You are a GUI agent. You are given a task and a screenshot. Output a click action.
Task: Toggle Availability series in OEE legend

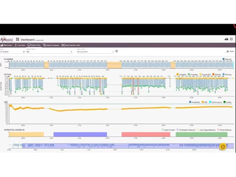[194, 102]
